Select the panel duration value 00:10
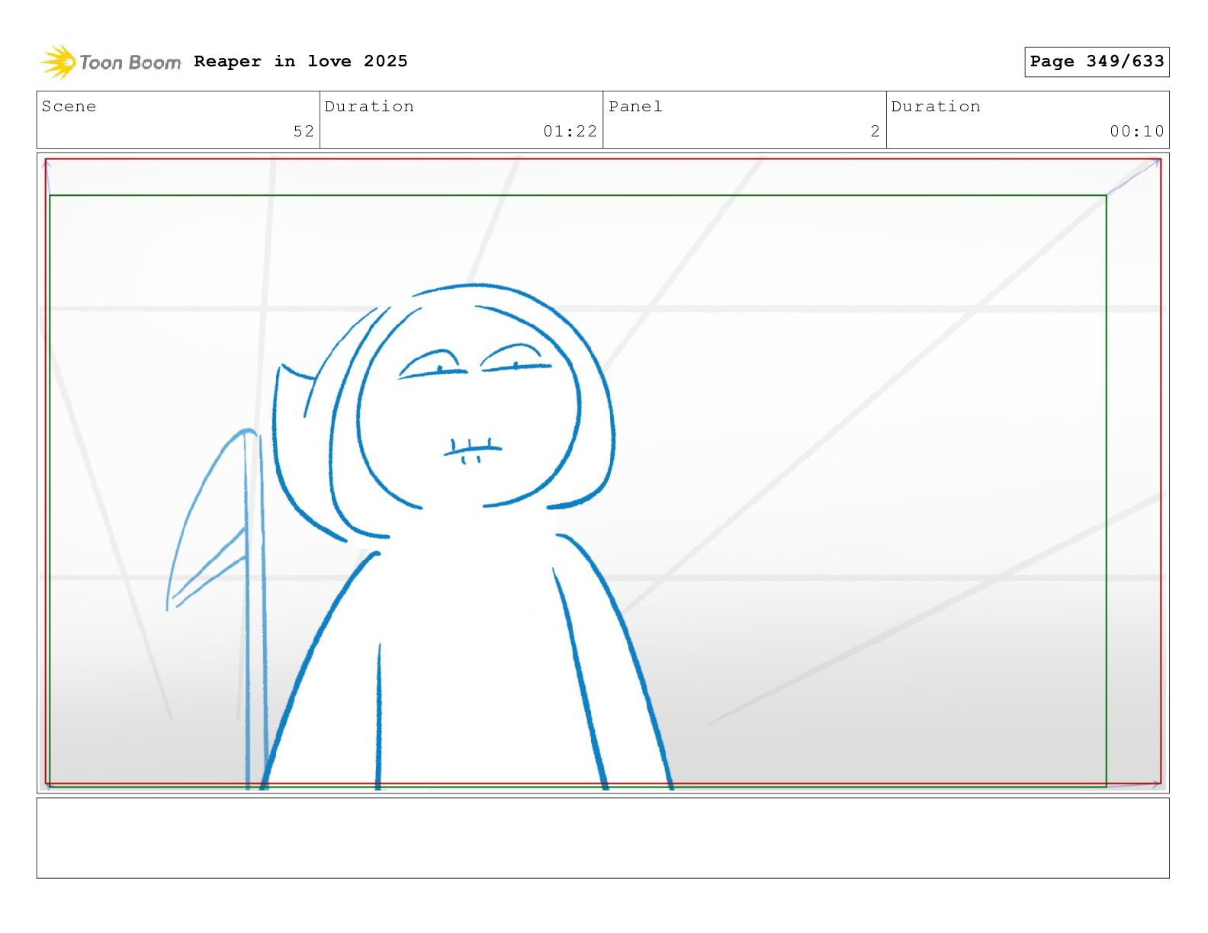 [1137, 131]
